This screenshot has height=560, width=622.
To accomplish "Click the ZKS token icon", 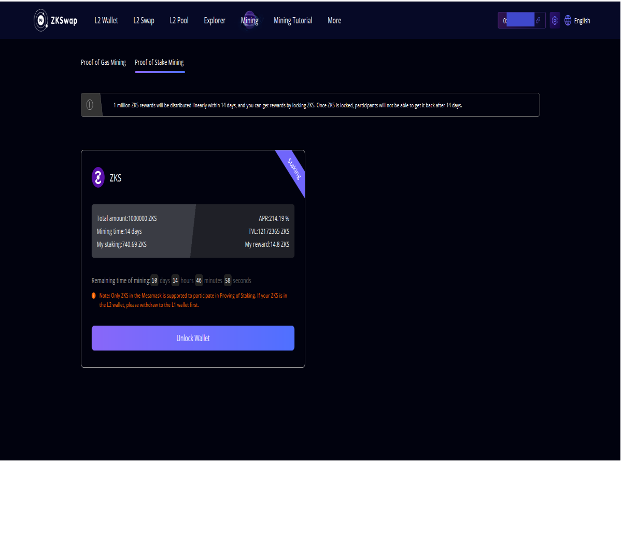I will pyautogui.click(x=98, y=177).
